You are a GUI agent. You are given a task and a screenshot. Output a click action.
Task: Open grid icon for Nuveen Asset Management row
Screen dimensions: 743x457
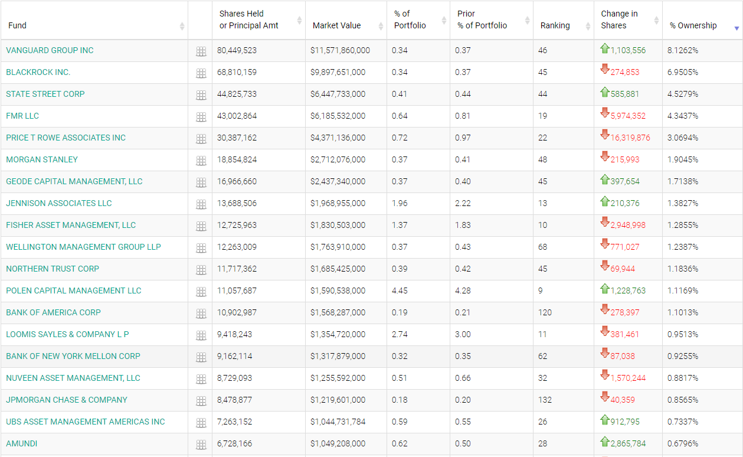201,379
